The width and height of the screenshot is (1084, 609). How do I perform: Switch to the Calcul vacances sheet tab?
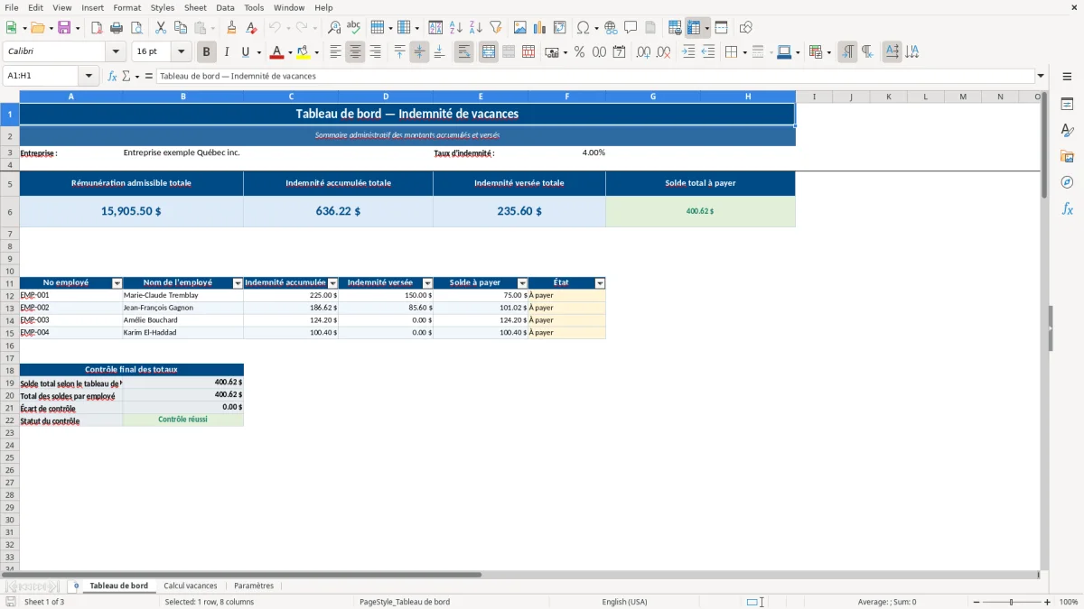point(190,586)
